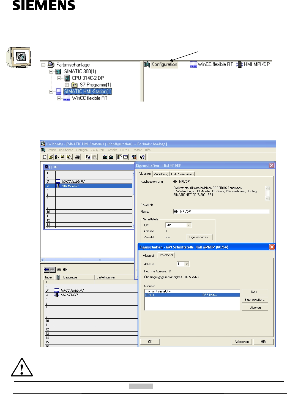Viewport: 287px width, 394px height.
Task: Click the Configure network toolbar icon
Action: click(134, 157)
